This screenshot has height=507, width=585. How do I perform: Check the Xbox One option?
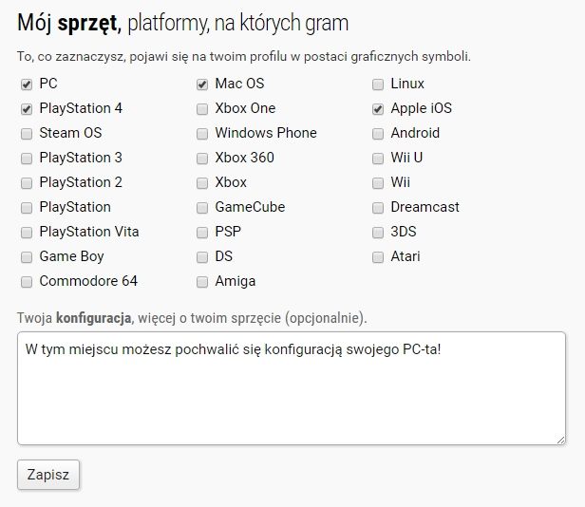click(202, 109)
